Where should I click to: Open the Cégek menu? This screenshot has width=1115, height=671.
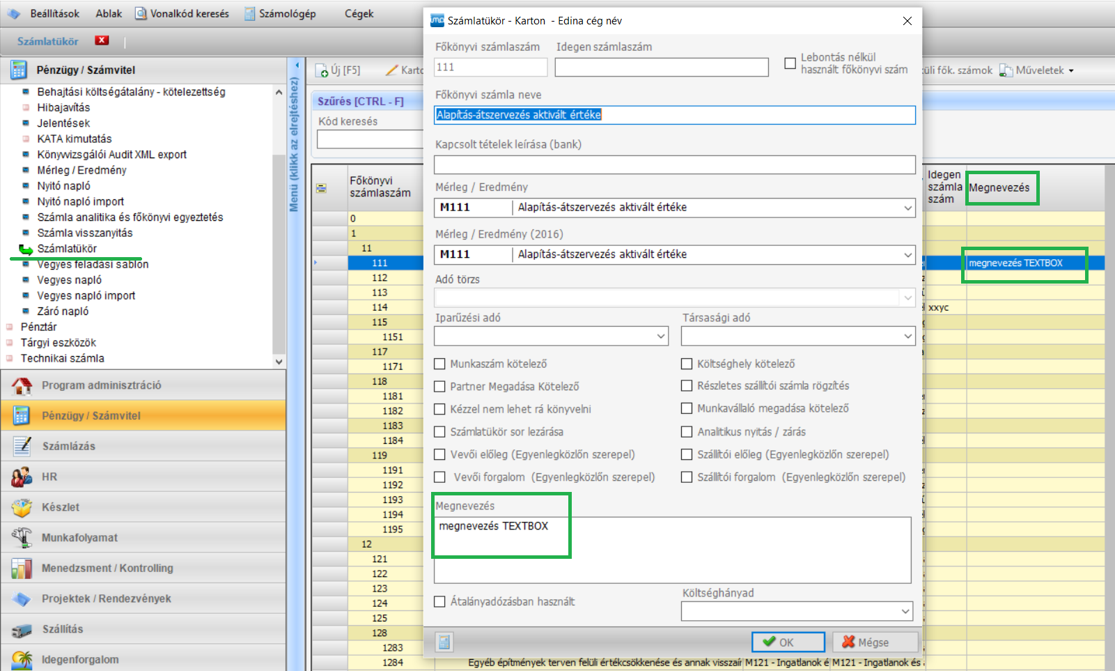coord(359,14)
